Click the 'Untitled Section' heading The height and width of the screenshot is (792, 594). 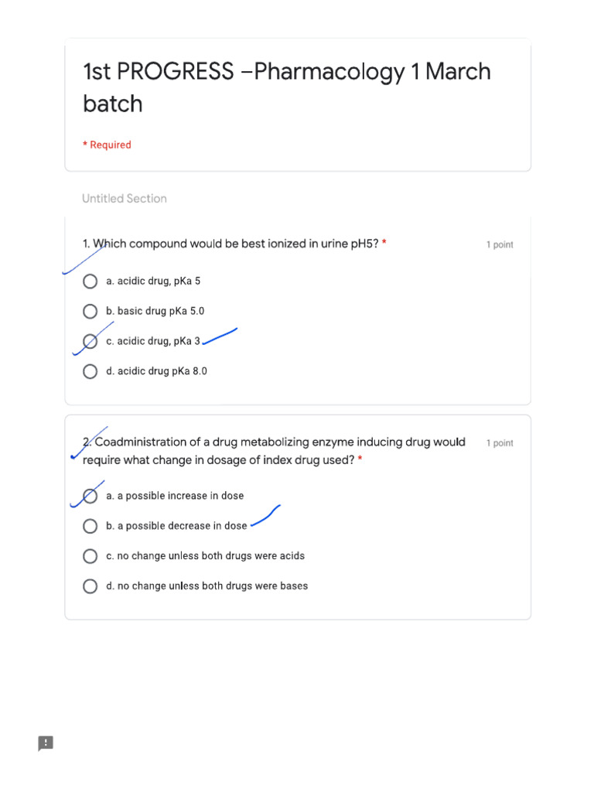125,199
